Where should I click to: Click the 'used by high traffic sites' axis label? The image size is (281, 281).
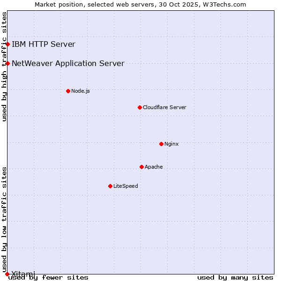4,67
